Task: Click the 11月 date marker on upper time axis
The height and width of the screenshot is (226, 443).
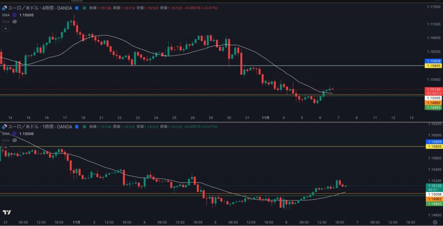Action: (266, 118)
